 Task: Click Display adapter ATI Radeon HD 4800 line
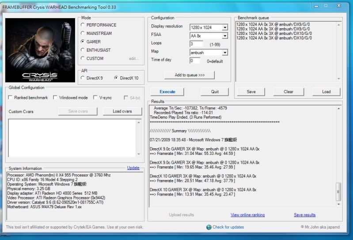[x=52, y=193]
